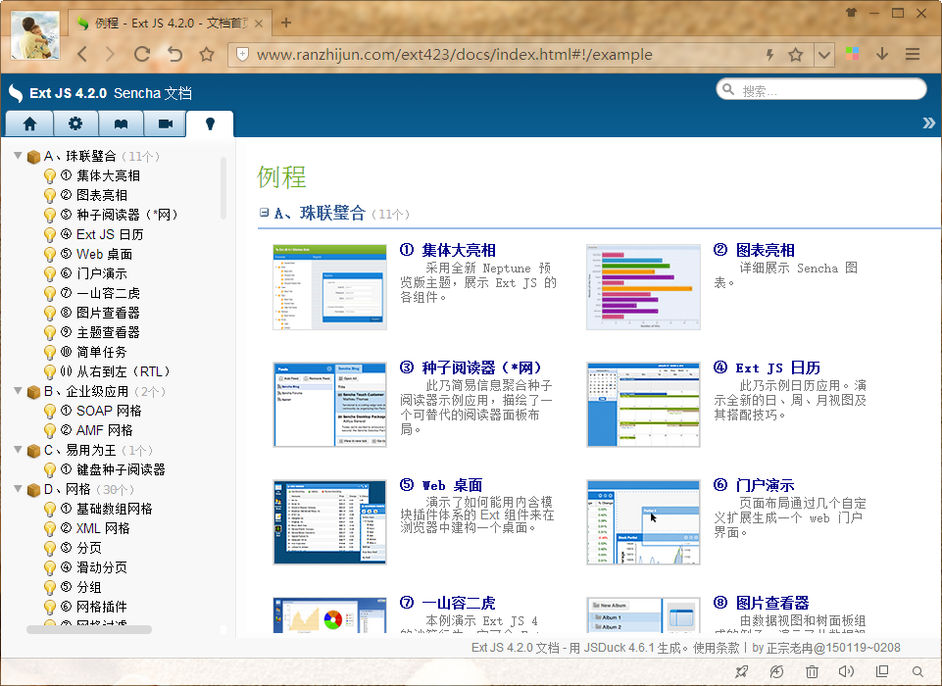This screenshot has height=686, width=942.
Task: Reload the page with the refresh icon
Action: point(142,54)
